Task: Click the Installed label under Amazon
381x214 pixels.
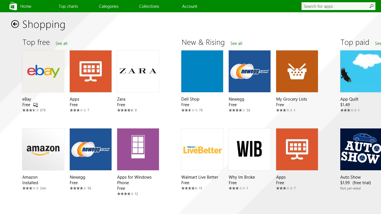Action: [30, 183]
